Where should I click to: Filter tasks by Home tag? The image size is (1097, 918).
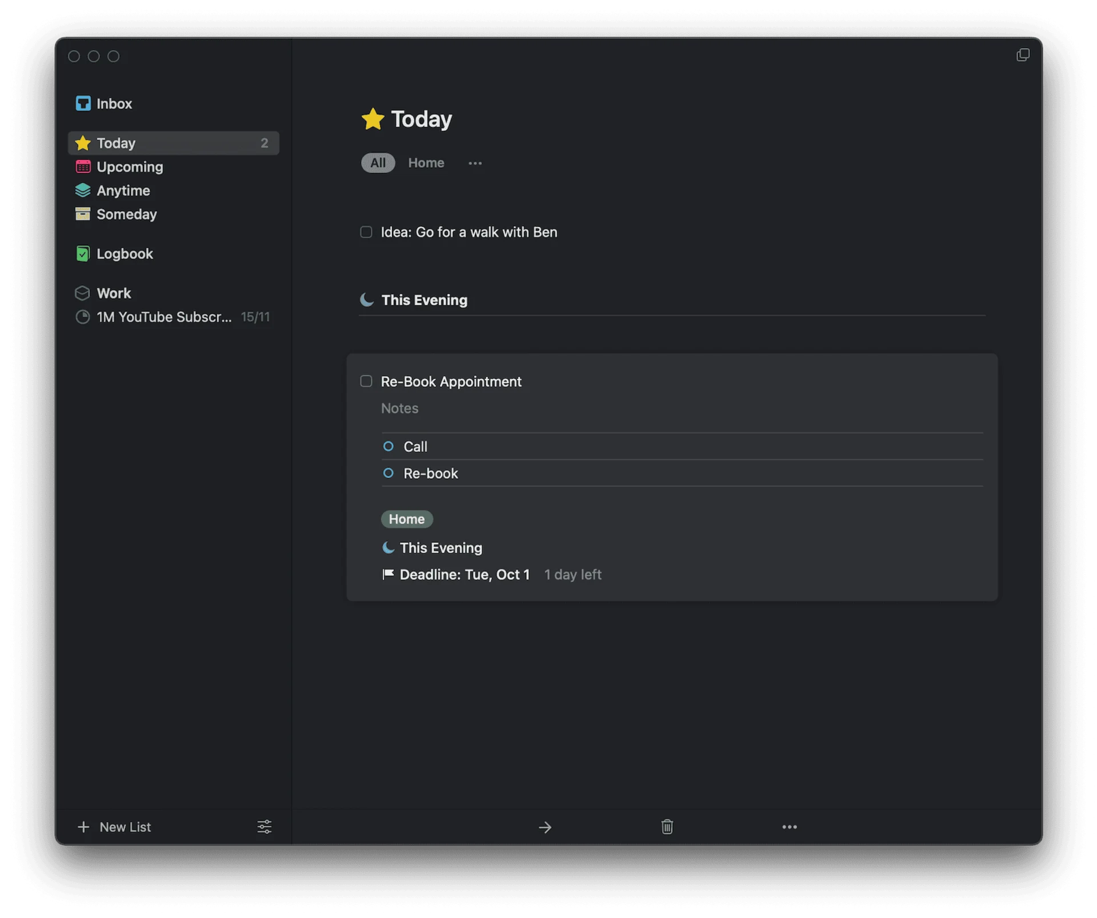426,163
